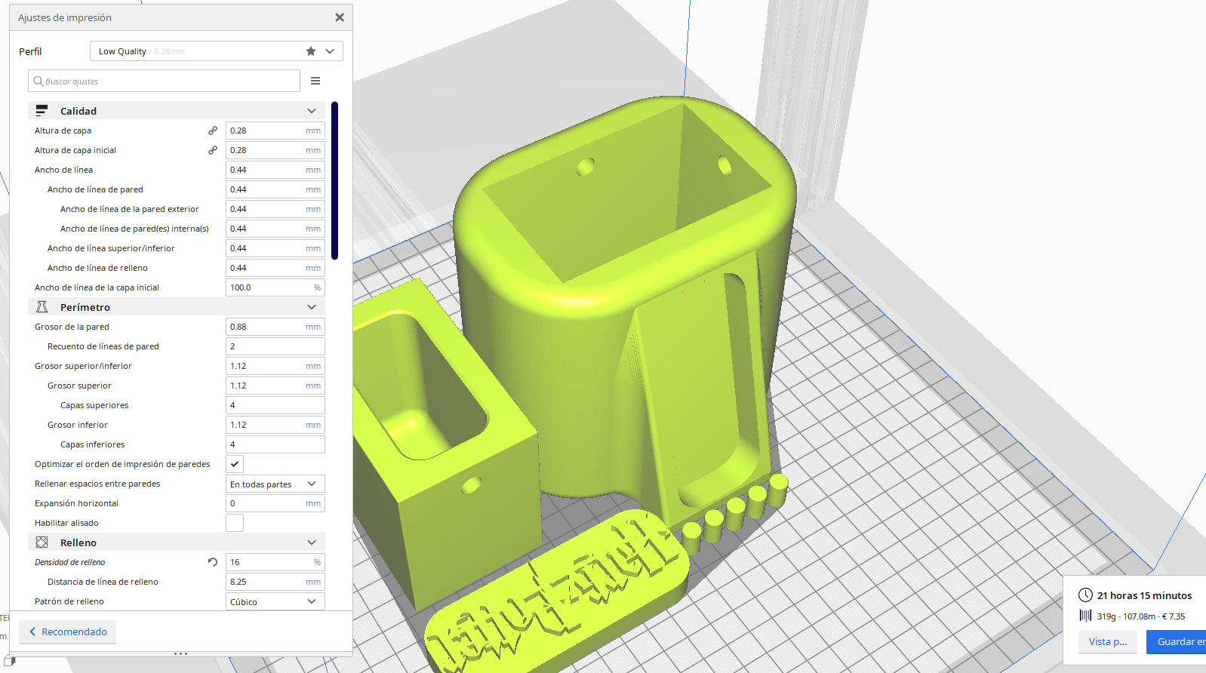The image size is (1206, 673).
Task: Go back to Recomendado settings
Action: (68, 632)
